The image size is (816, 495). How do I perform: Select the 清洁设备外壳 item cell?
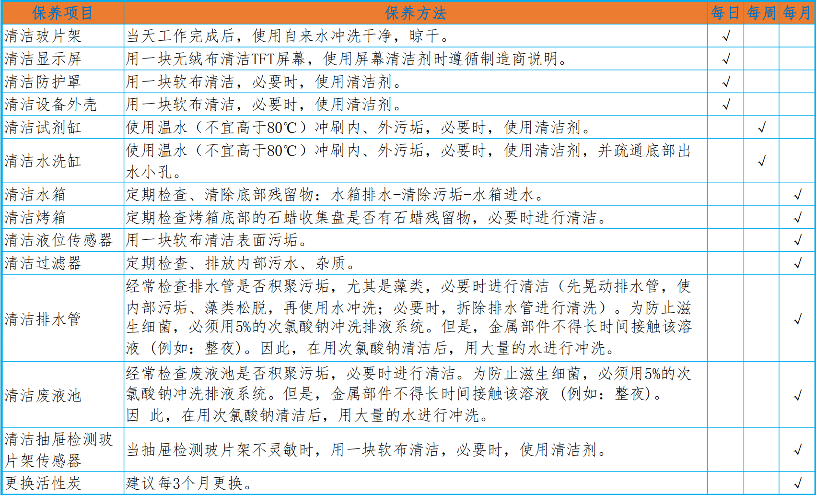click(x=63, y=105)
